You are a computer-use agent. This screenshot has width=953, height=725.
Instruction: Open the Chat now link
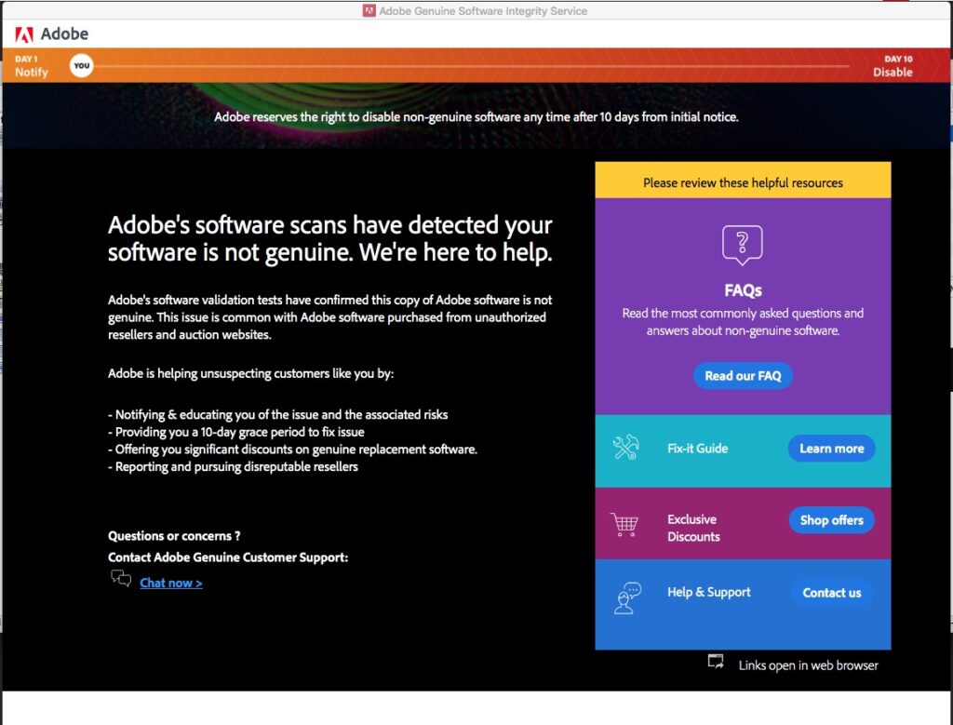[170, 582]
